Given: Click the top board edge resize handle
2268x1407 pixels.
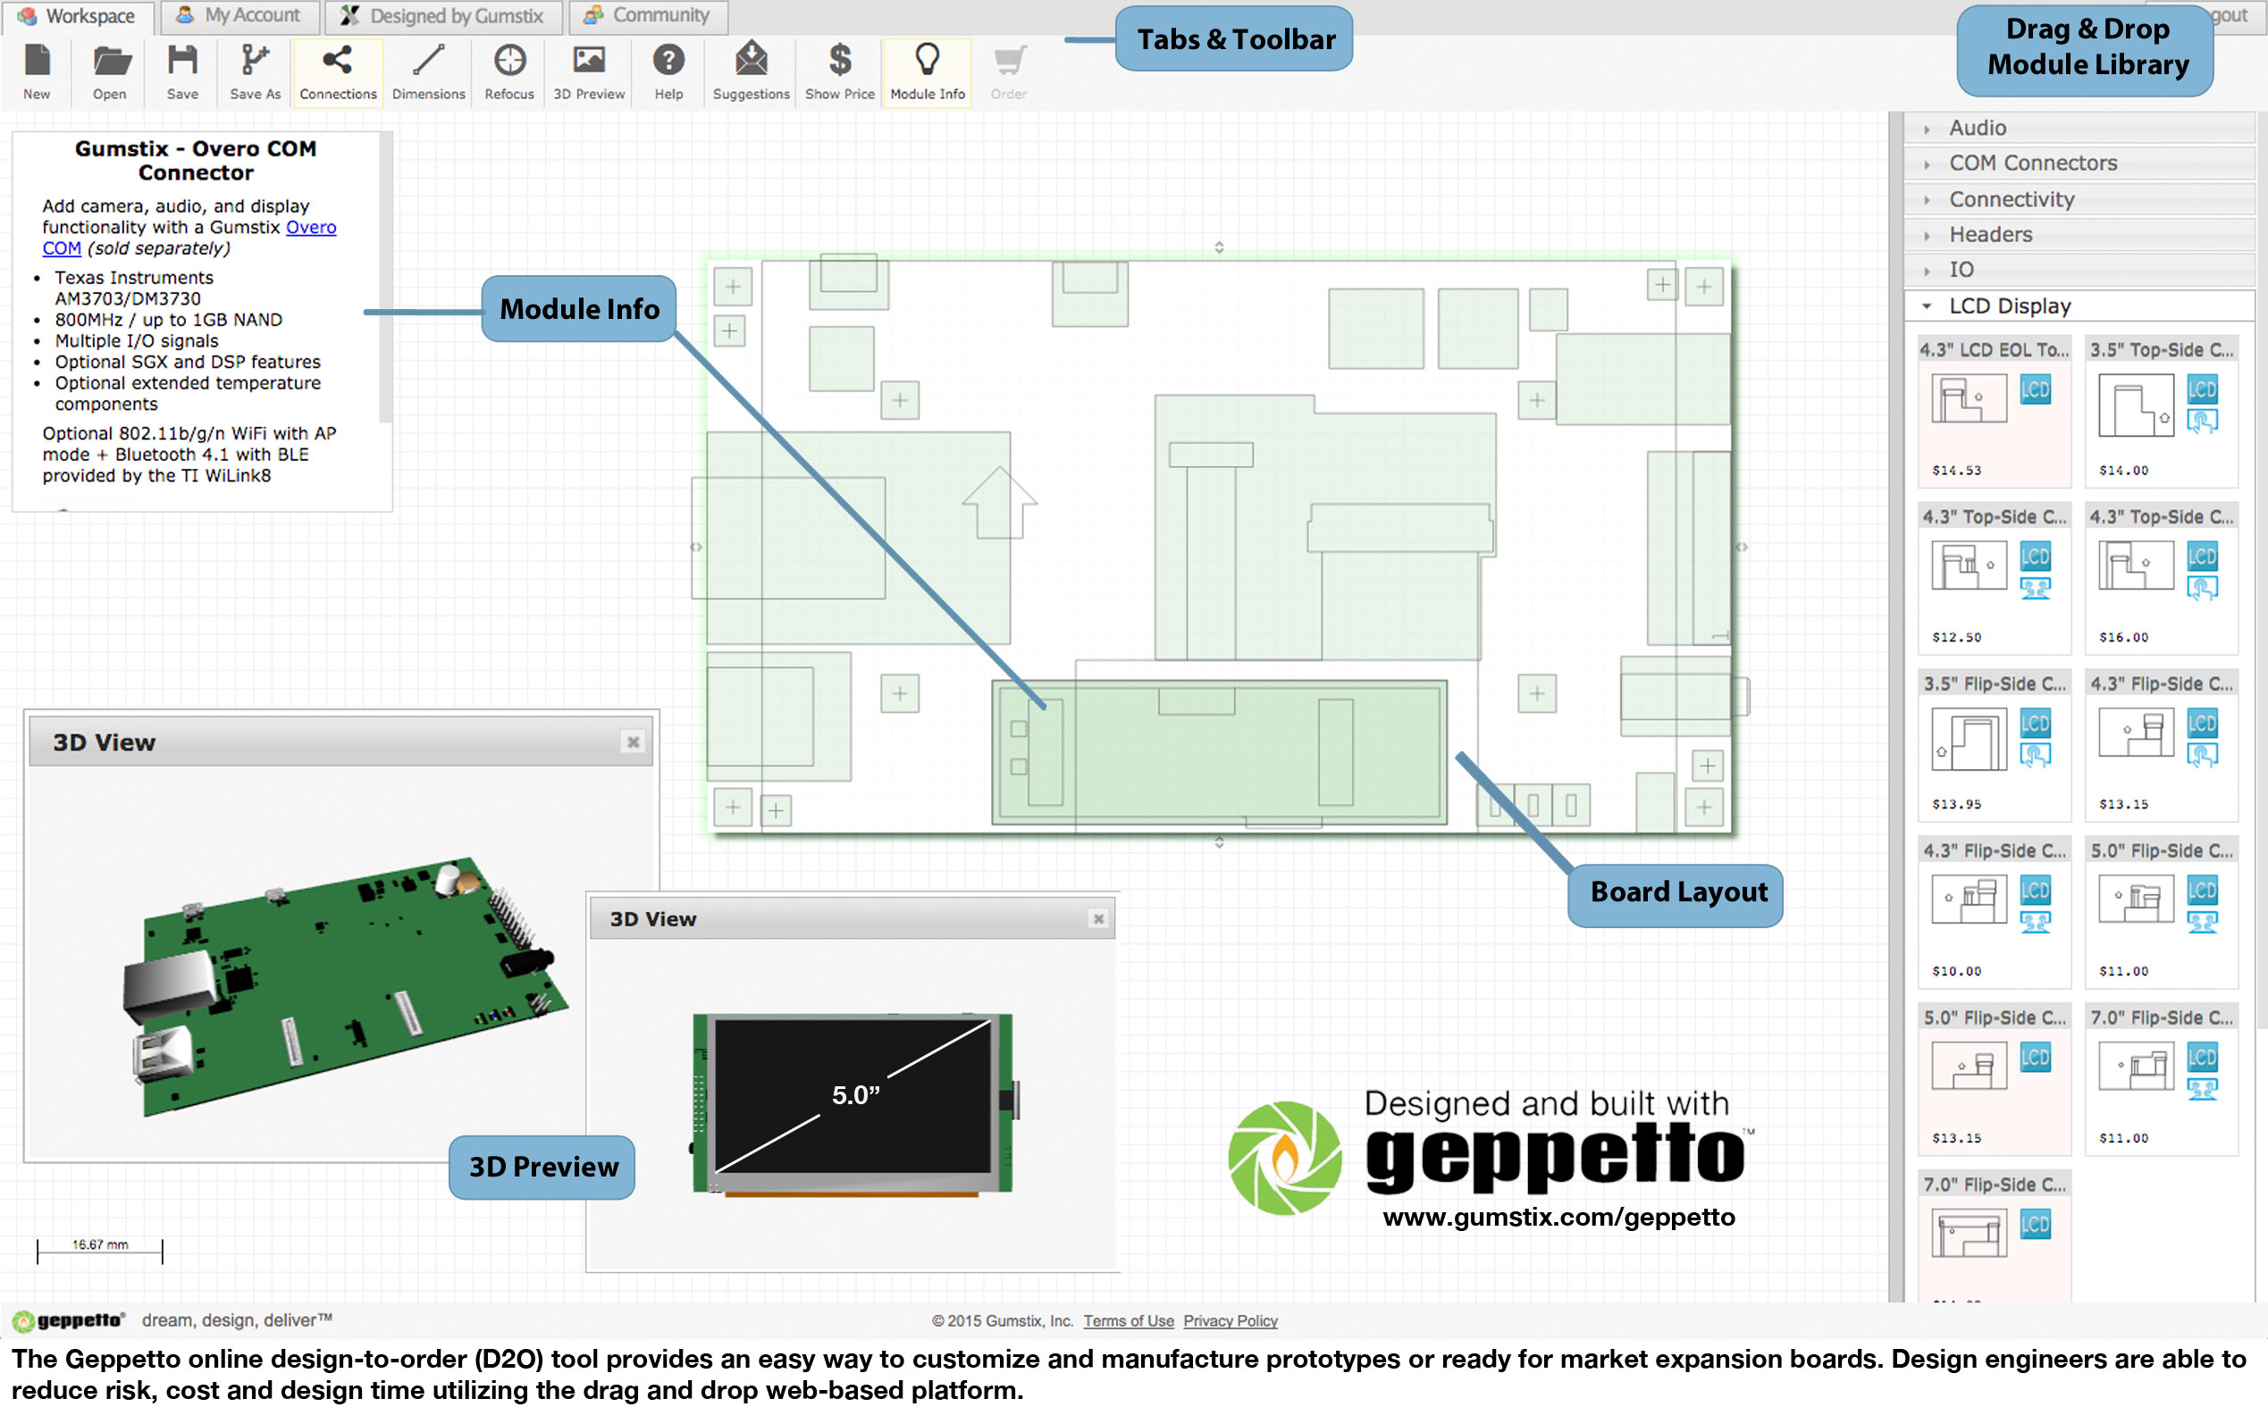Looking at the screenshot, I should tap(1219, 247).
